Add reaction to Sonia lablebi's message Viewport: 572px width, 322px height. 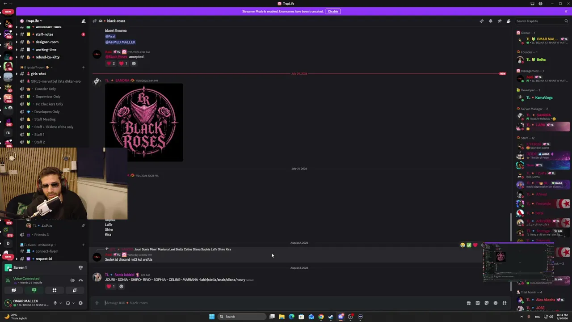(121, 286)
